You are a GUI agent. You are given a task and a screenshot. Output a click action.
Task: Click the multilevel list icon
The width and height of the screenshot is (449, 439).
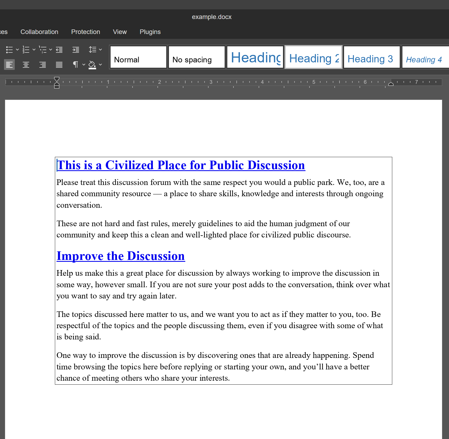[x=43, y=50]
